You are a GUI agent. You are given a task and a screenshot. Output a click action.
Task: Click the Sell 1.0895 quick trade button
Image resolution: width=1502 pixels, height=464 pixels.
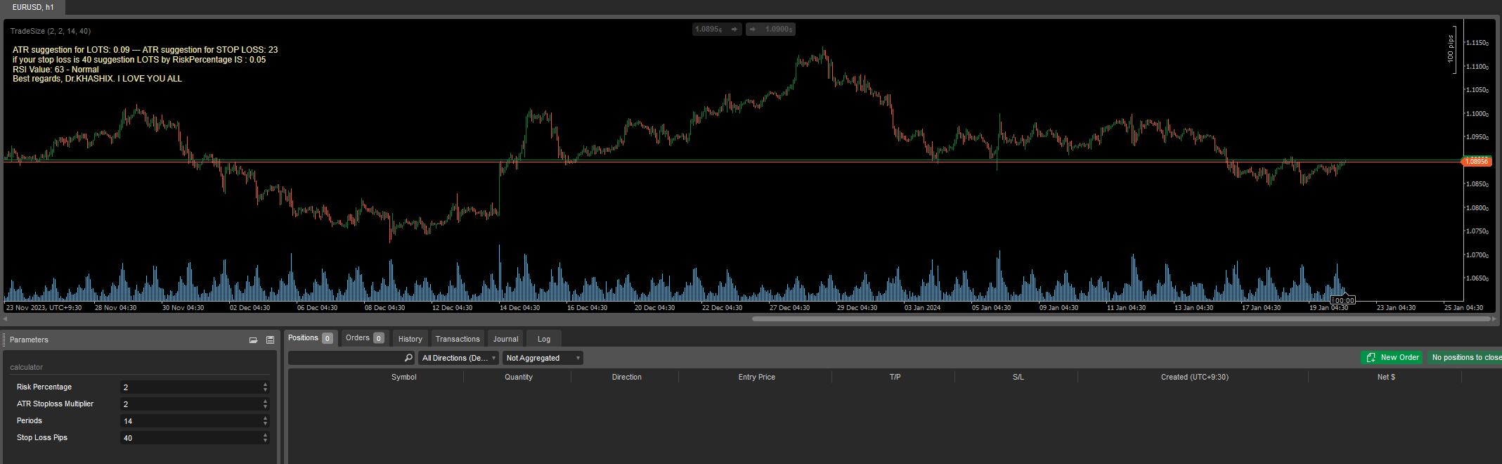pyautogui.click(x=717, y=30)
